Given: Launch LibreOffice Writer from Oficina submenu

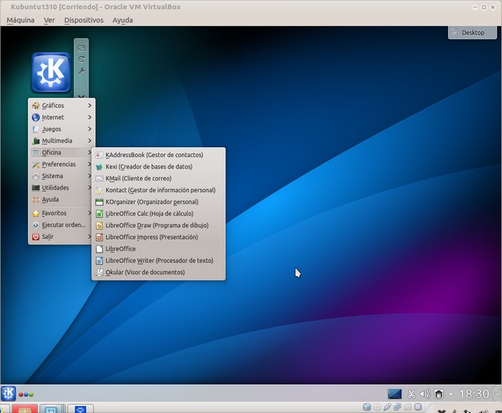Looking at the screenshot, I should [158, 261].
